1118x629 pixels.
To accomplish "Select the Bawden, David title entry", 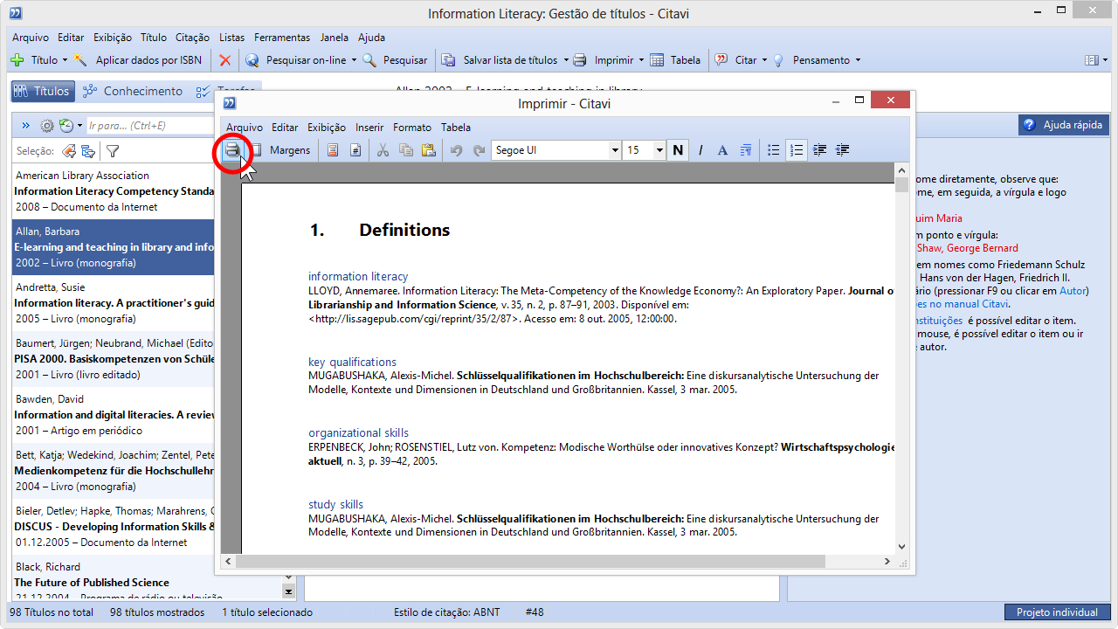I will click(114, 415).
